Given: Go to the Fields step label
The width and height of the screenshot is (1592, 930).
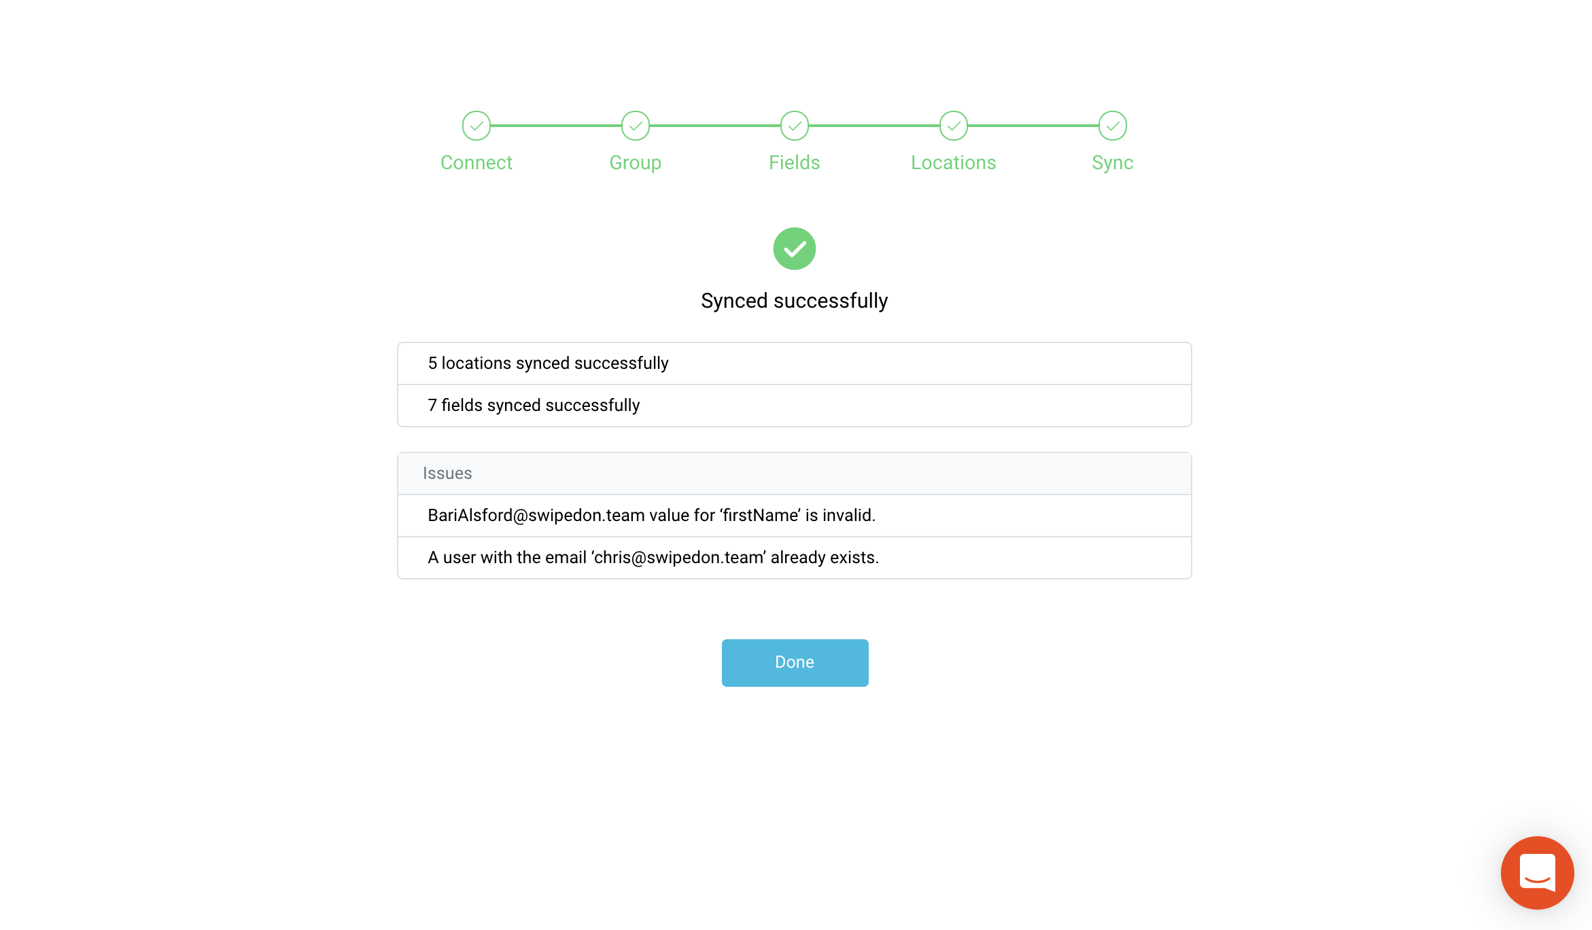Looking at the screenshot, I should [795, 162].
